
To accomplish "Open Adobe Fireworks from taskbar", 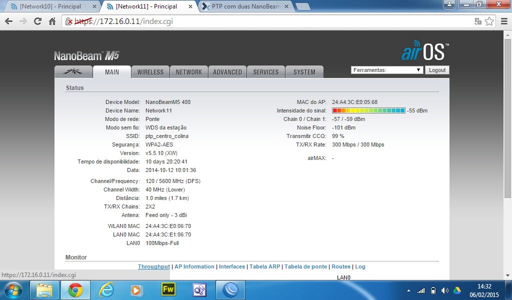I will pyautogui.click(x=168, y=289).
